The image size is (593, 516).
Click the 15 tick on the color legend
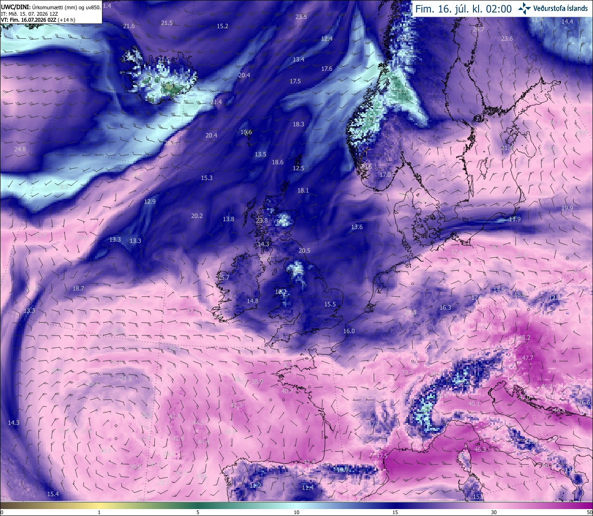pos(395,512)
